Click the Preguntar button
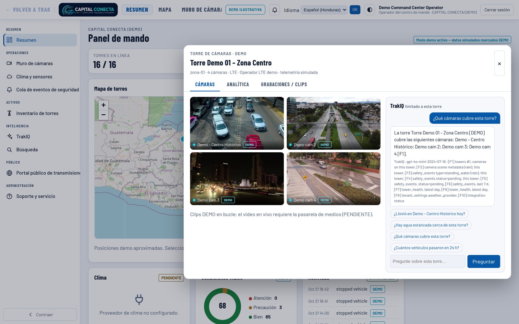The width and height of the screenshot is (519, 324). point(484,261)
